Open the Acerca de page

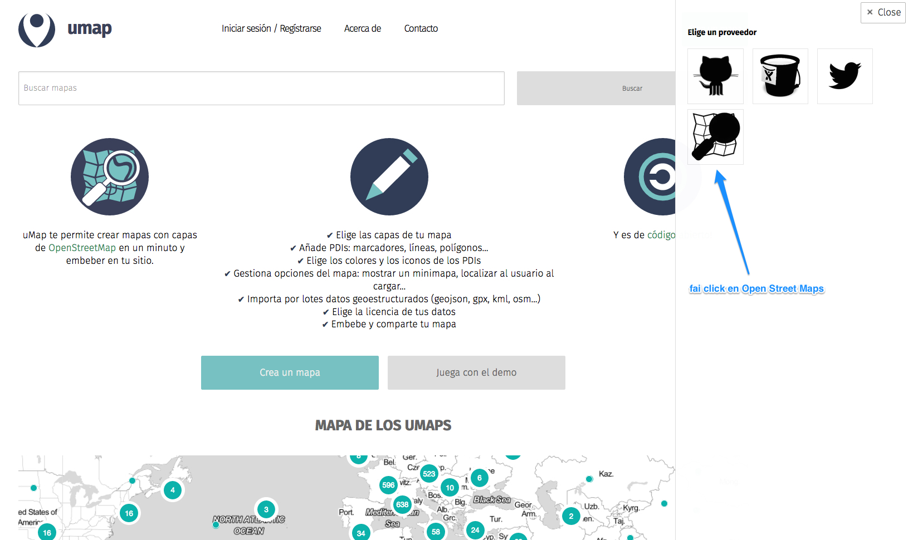tap(363, 28)
